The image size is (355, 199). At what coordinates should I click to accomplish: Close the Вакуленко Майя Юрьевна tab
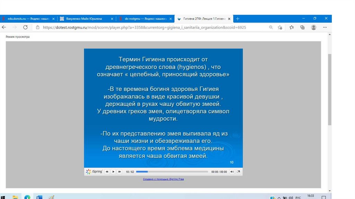point(112,19)
